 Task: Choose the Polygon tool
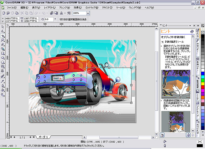(x=3, y=62)
